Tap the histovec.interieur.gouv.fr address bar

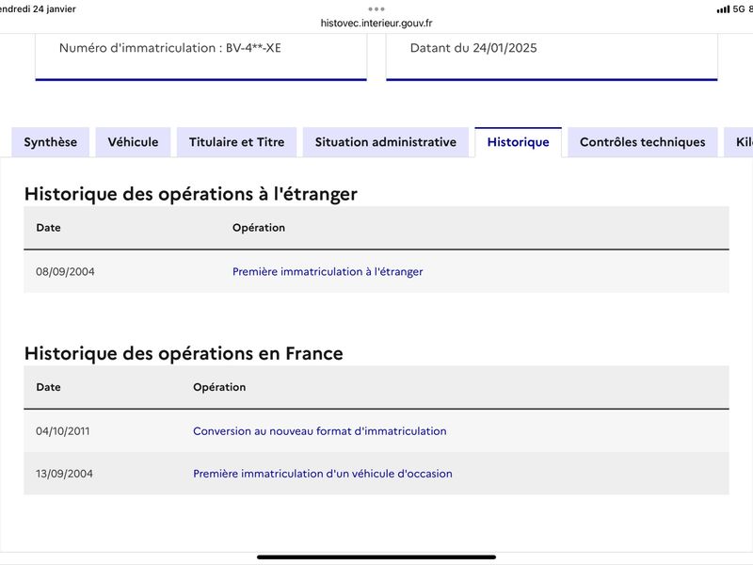pos(376,23)
